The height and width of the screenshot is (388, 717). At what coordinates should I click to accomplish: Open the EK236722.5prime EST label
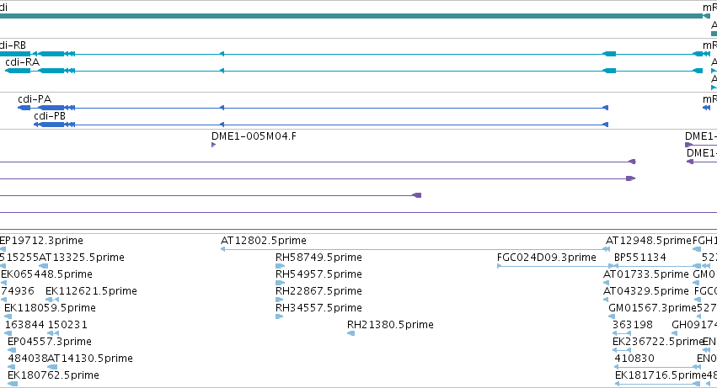pos(657,342)
